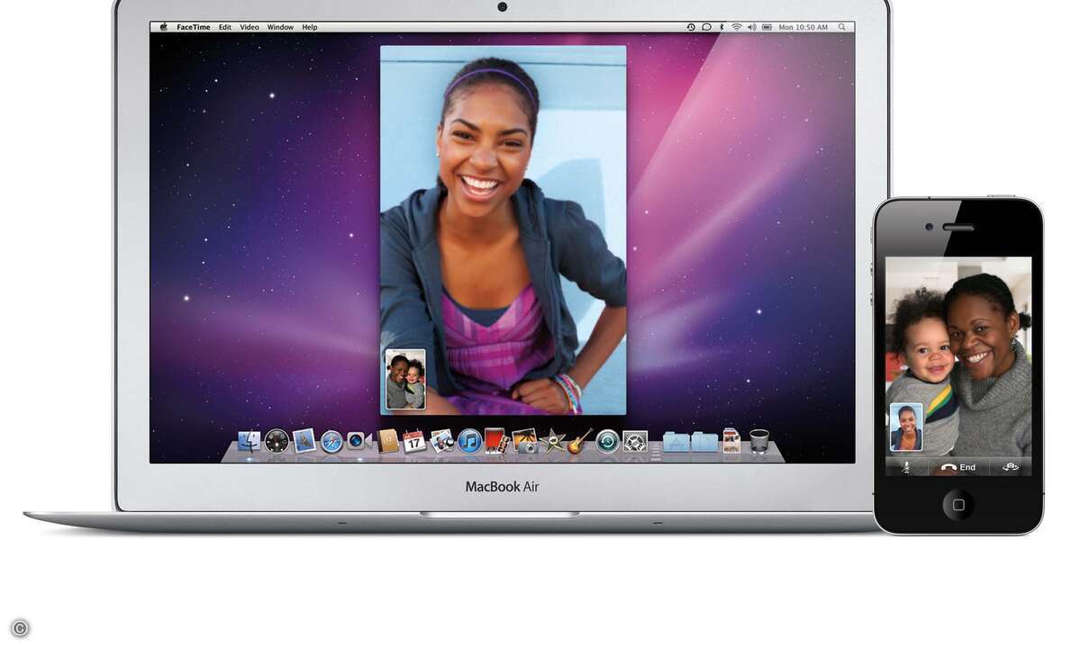
Task: Click the main FaceTime video of the caller
Action: (x=503, y=229)
